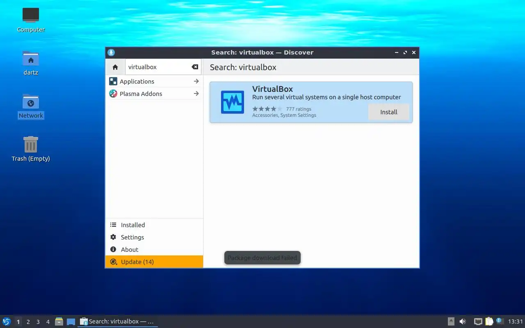Select the Network desktop icon
Viewport: 525px width, 328px height.
point(31,106)
